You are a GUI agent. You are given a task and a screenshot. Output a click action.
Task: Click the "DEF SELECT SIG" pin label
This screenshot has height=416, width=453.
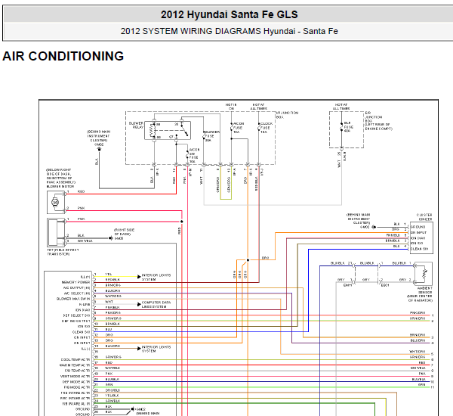click(x=76, y=315)
